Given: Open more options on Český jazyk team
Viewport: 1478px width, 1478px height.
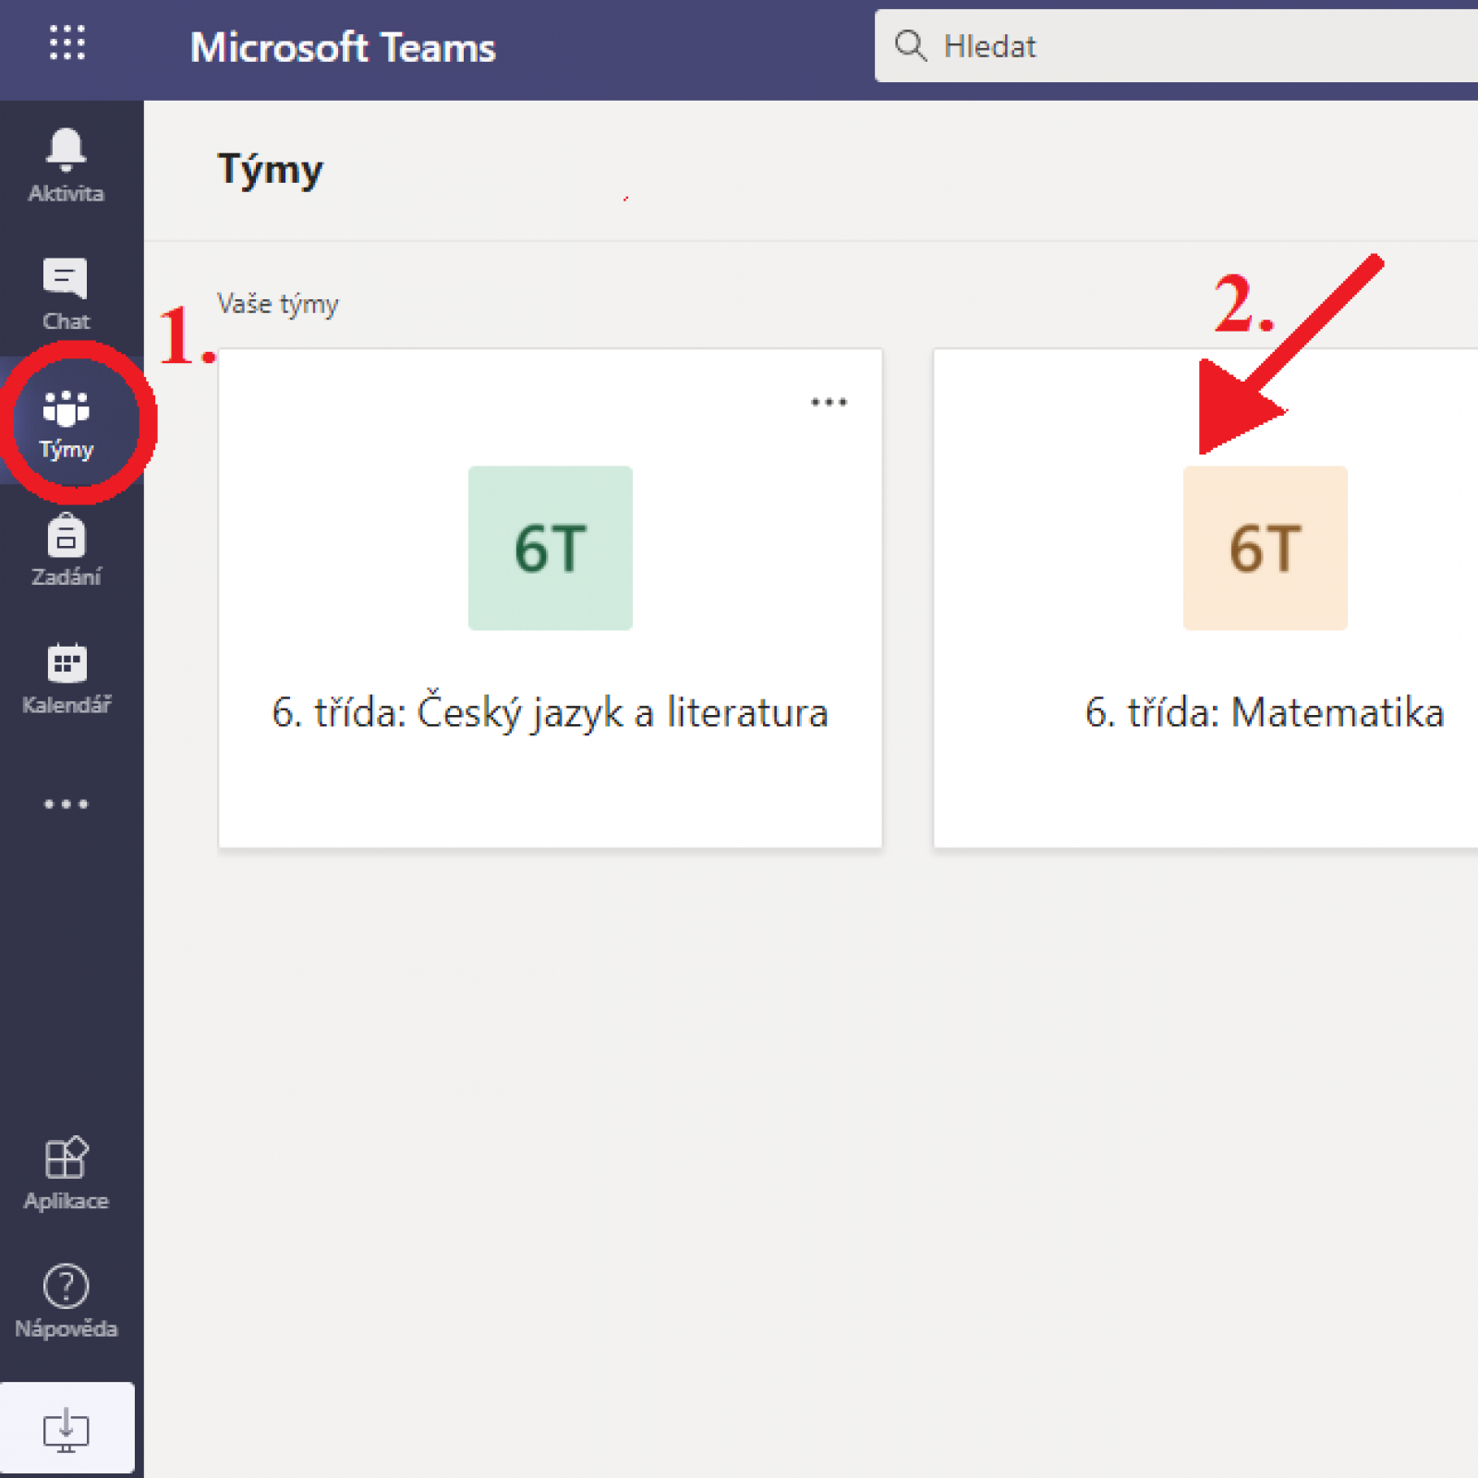Looking at the screenshot, I should coord(829,402).
